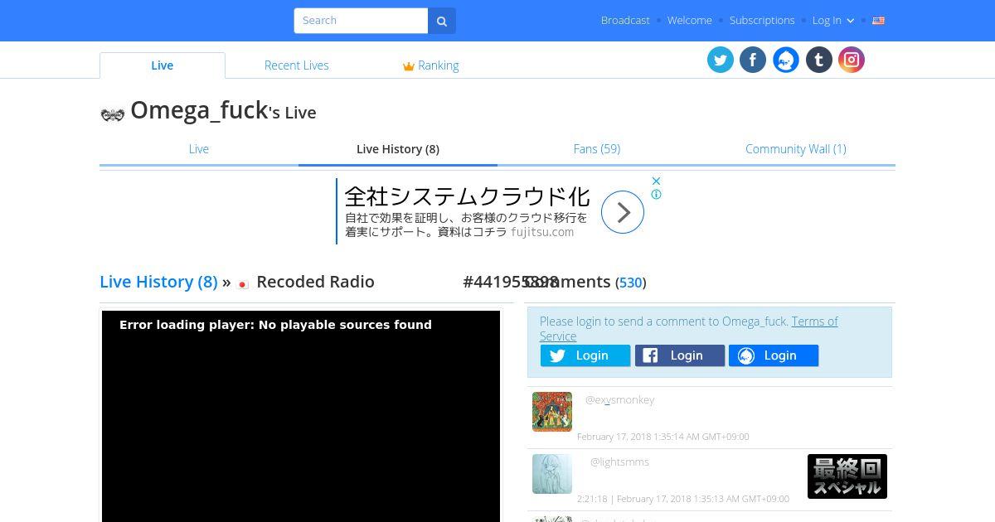Click the fujitsu.com ad link text
The width and height of the screenshot is (995, 522).
[542, 232]
